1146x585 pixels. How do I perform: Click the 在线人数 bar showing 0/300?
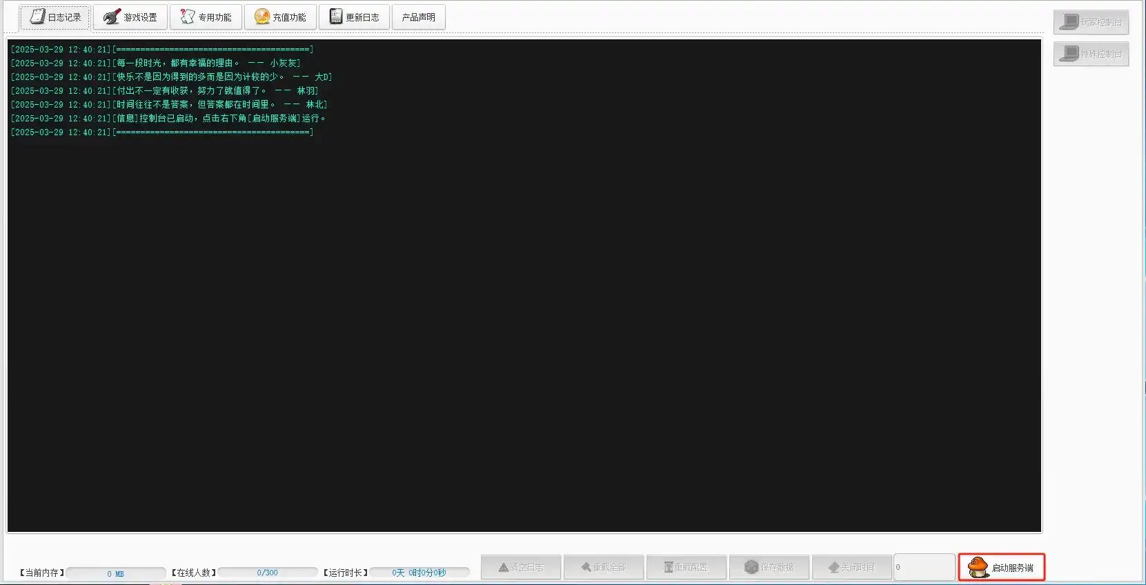click(x=267, y=573)
